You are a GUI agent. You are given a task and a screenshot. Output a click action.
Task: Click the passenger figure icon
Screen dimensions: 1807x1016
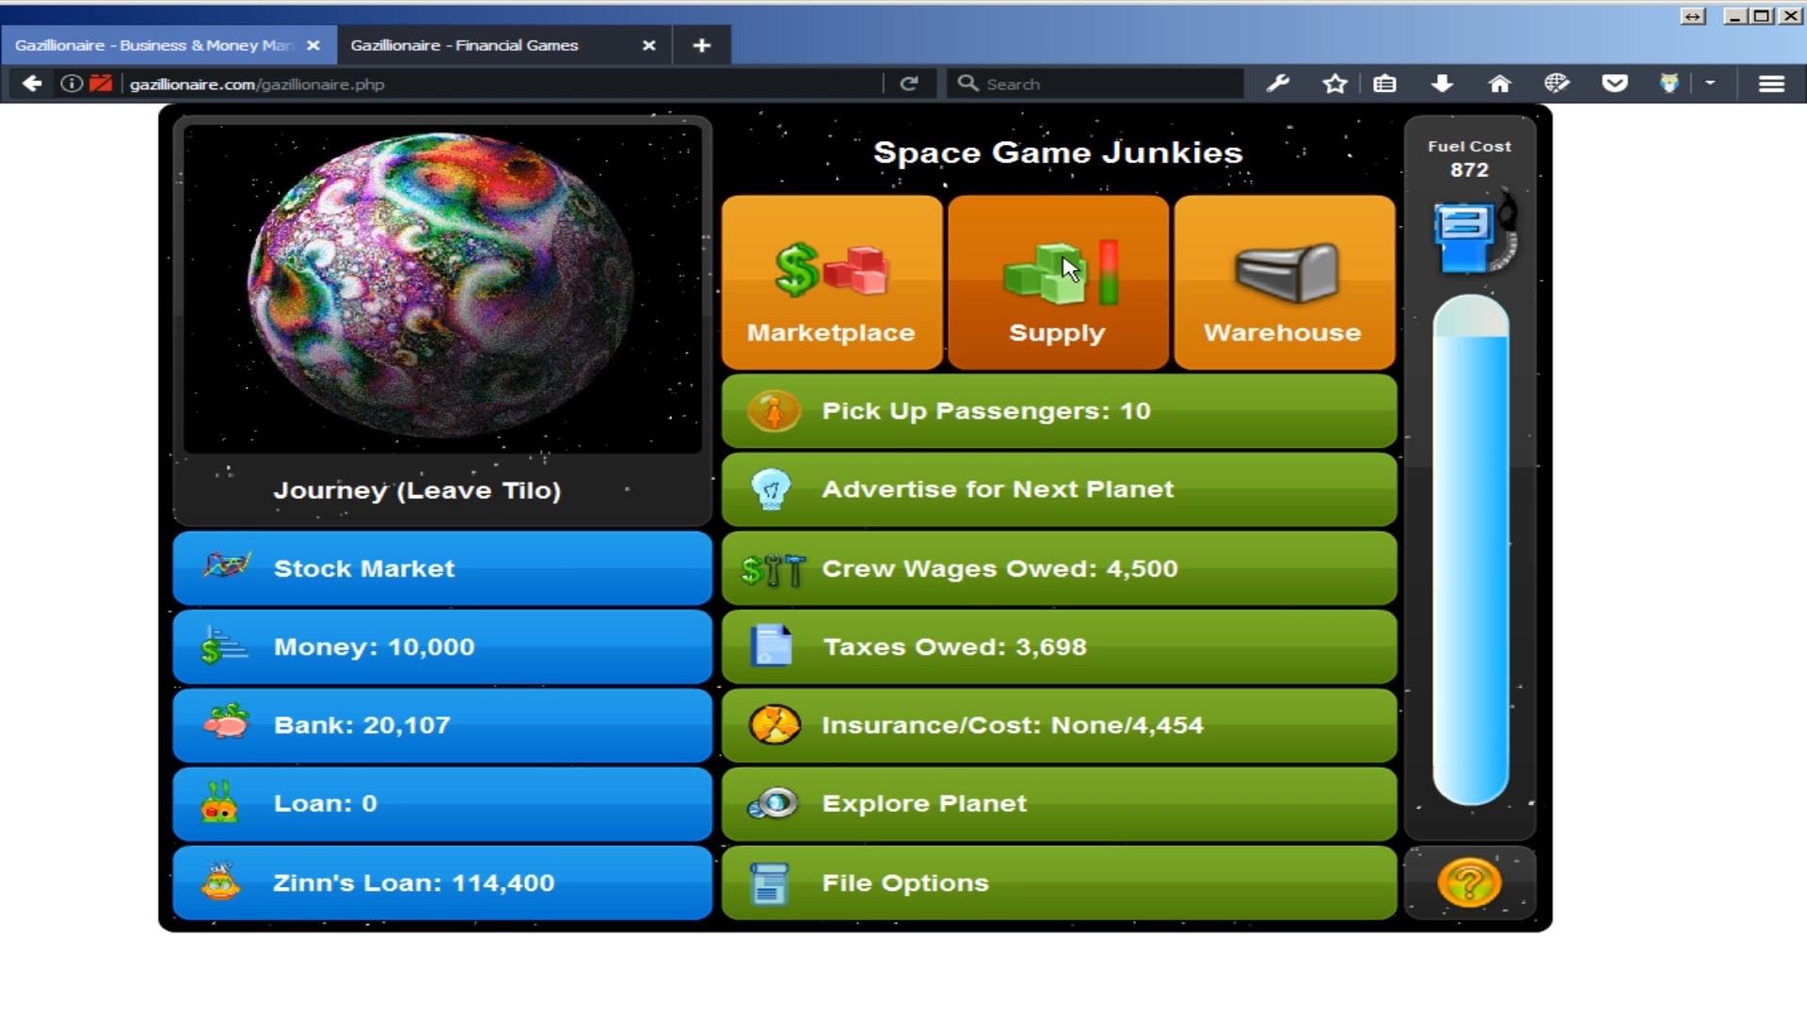click(x=774, y=411)
